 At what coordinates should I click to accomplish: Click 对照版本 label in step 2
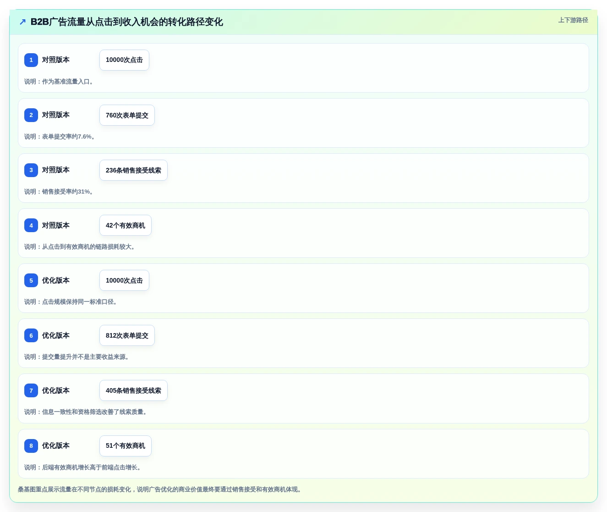56,115
